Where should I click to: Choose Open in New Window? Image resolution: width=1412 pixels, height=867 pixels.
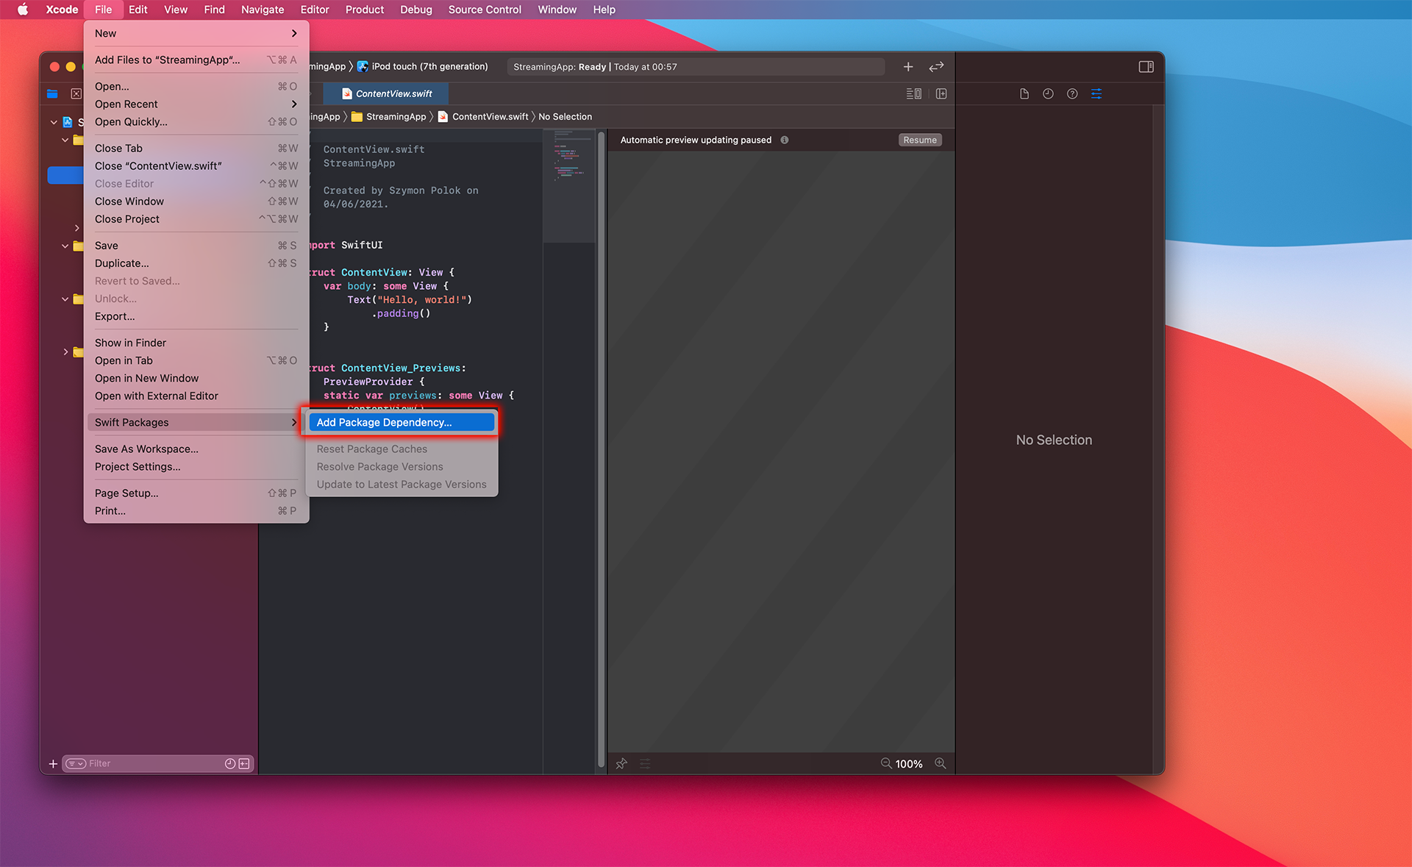(196, 378)
